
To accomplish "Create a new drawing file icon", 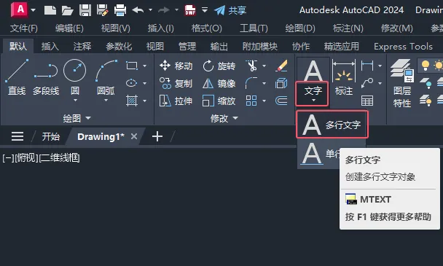I will point(50,10).
